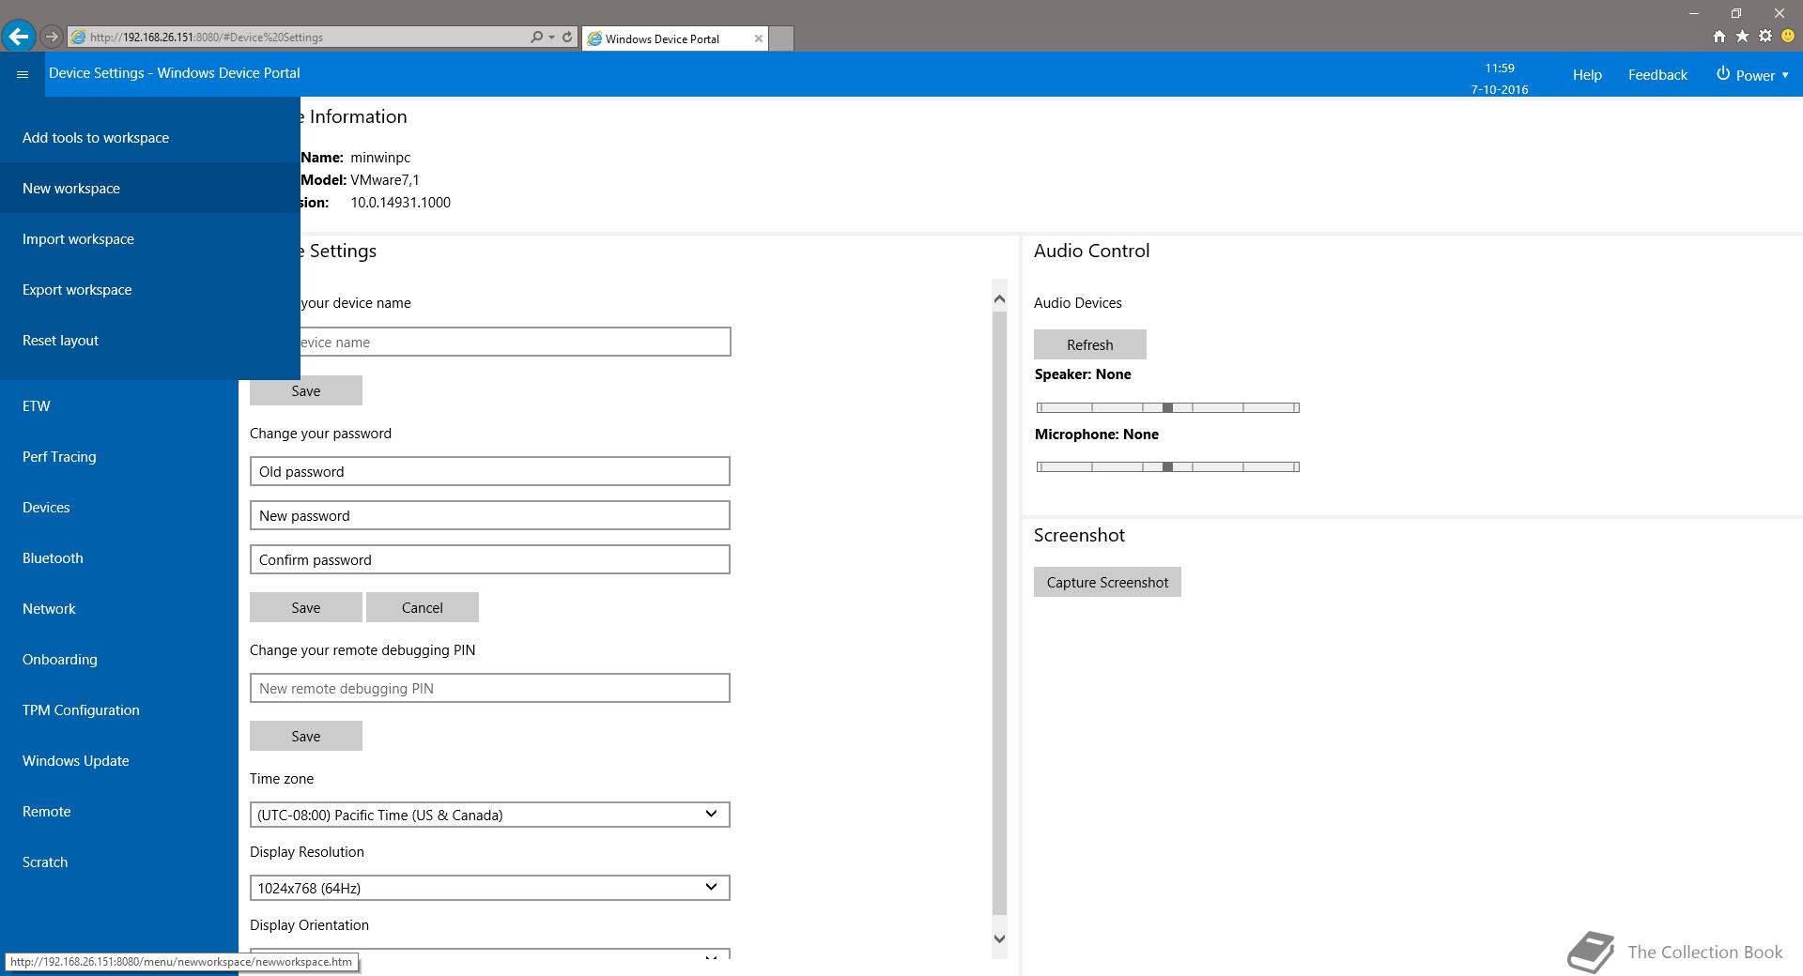1803x976 pixels.
Task: Click the smiley feedback icon
Action: tap(1788, 37)
